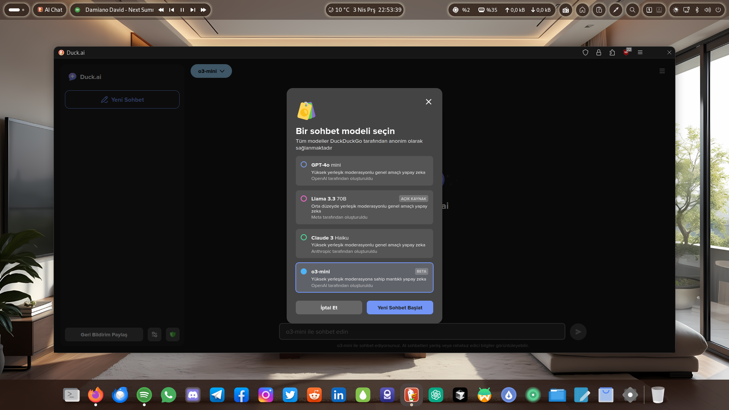
Task: Open ChatGPT from the dock
Action: pos(436,395)
